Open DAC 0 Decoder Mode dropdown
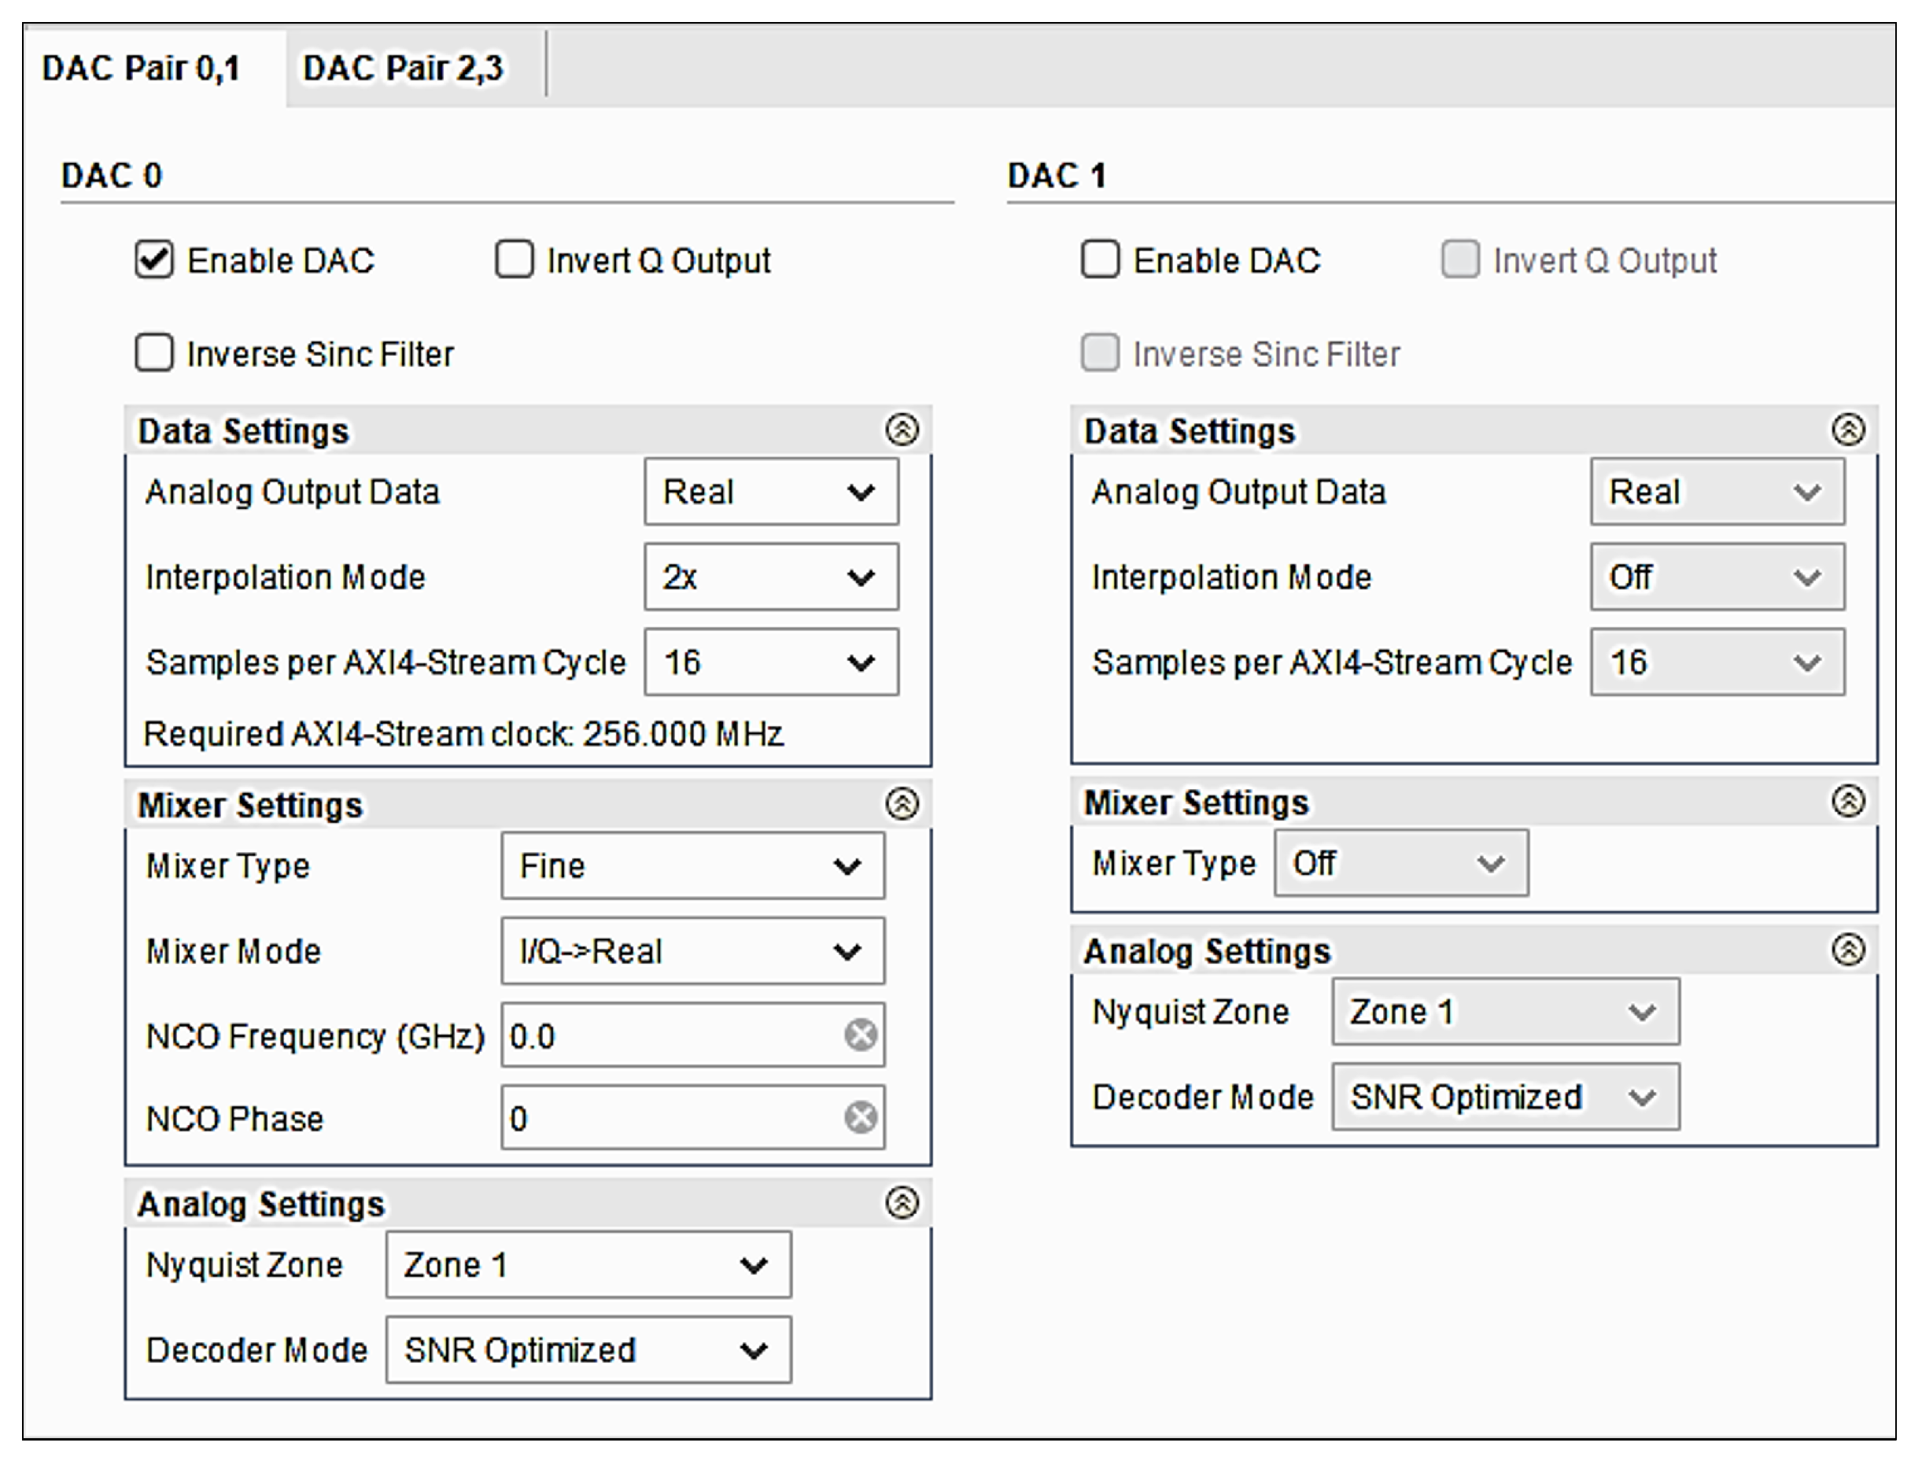 pyautogui.click(x=588, y=1350)
